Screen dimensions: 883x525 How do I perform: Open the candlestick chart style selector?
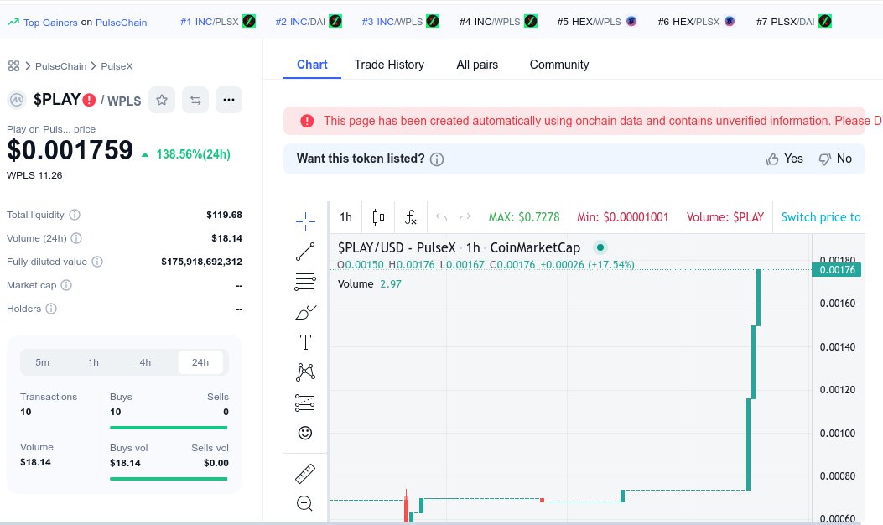click(x=378, y=217)
